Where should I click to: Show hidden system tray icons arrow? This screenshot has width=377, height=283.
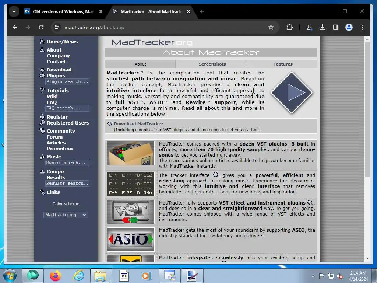(x=313, y=276)
